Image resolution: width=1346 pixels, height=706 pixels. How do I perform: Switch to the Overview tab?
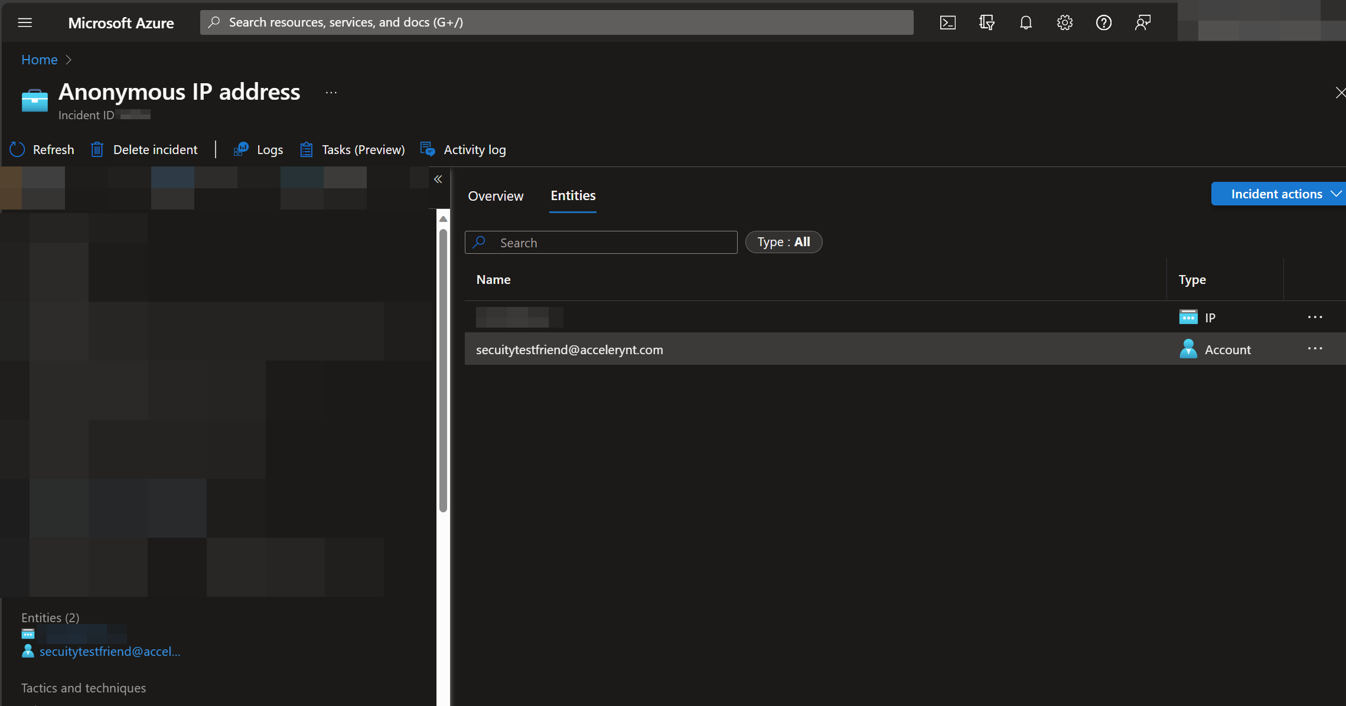(496, 195)
